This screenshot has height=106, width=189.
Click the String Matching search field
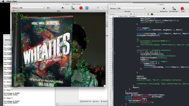(x=102, y=8)
